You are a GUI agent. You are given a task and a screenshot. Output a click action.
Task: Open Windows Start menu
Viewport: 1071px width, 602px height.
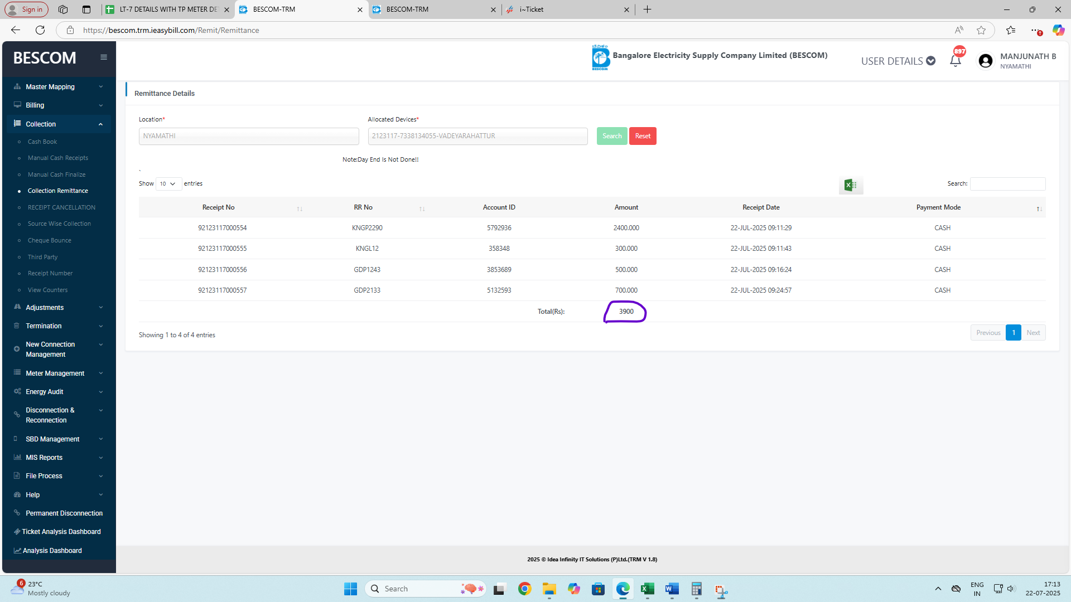tap(350, 589)
